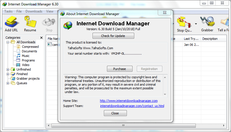This screenshot has width=231, height=132.
Task: Click the Unfinished folder icon
Action: pos(13,69)
